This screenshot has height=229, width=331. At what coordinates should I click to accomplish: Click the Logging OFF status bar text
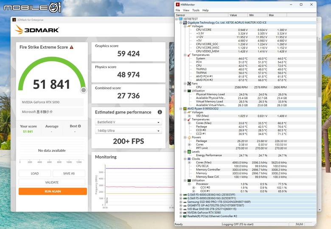click(238, 224)
